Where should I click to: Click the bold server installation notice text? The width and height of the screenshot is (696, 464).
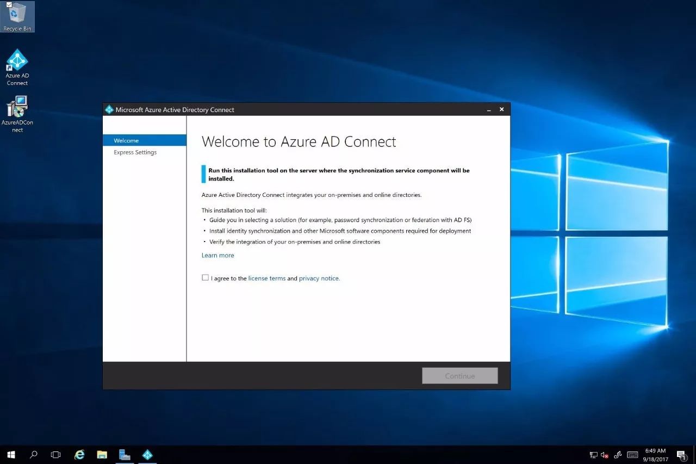[339, 175]
